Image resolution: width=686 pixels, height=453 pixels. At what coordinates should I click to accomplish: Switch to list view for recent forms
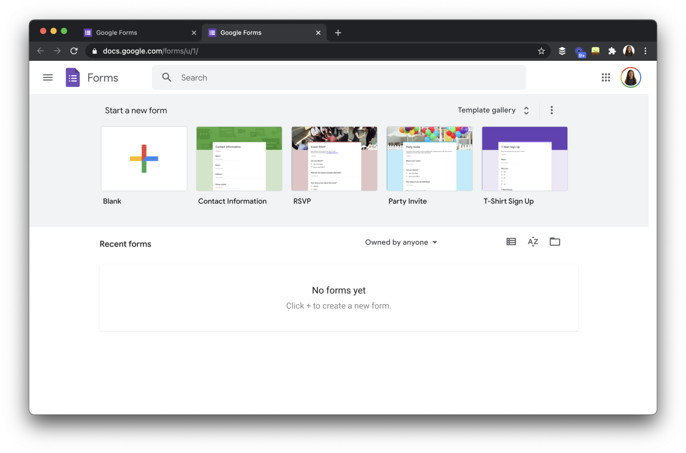pyautogui.click(x=511, y=241)
